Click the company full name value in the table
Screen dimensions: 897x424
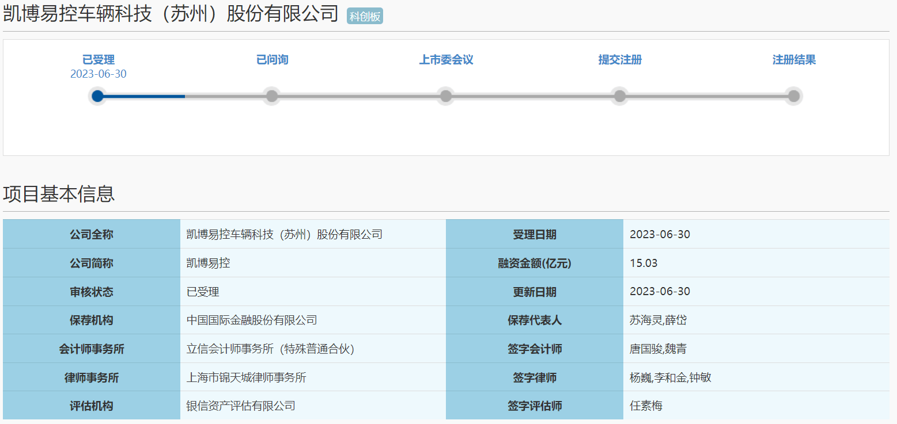[285, 234]
